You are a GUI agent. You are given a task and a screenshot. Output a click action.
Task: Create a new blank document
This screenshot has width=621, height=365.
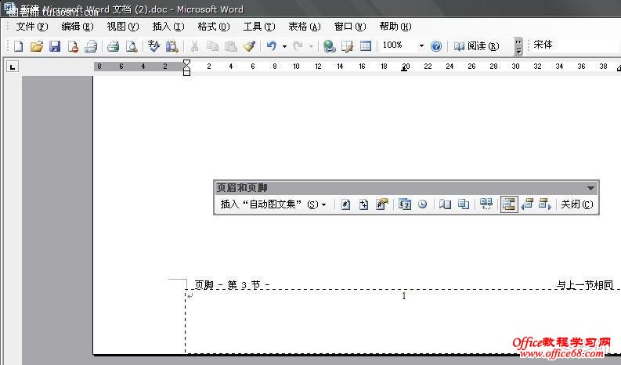[18, 46]
